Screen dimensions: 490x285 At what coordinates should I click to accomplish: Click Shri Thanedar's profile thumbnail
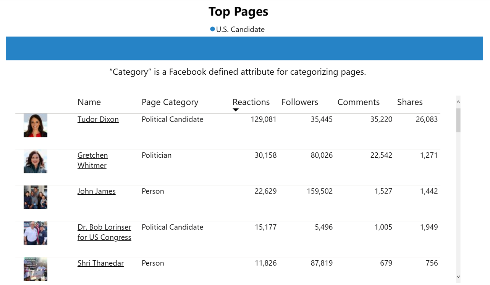pos(36,269)
